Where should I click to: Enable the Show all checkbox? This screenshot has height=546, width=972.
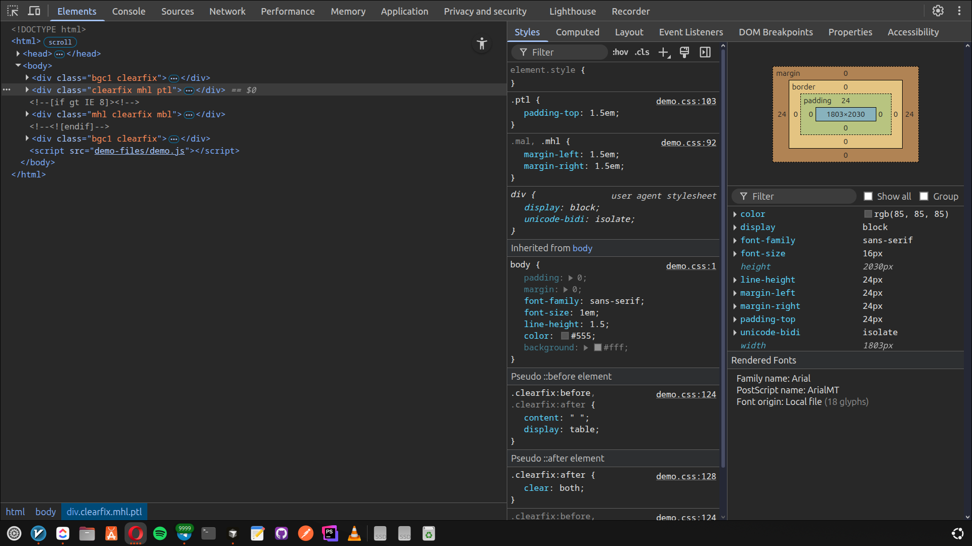[x=868, y=196]
